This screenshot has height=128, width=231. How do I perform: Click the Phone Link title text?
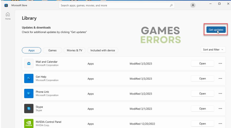[x=42, y=92]
